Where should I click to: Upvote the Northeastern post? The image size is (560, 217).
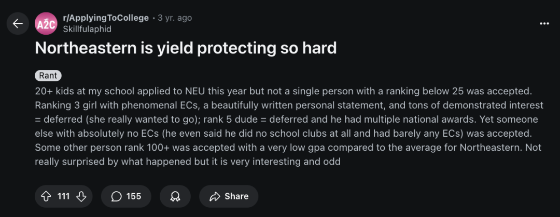coord(46,196)
